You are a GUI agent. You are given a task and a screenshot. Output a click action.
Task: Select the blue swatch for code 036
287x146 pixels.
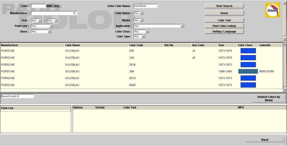[x=248, y=51]
